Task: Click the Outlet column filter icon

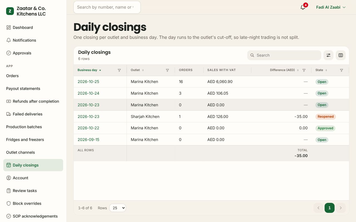Action: click(x=167, y=70)
